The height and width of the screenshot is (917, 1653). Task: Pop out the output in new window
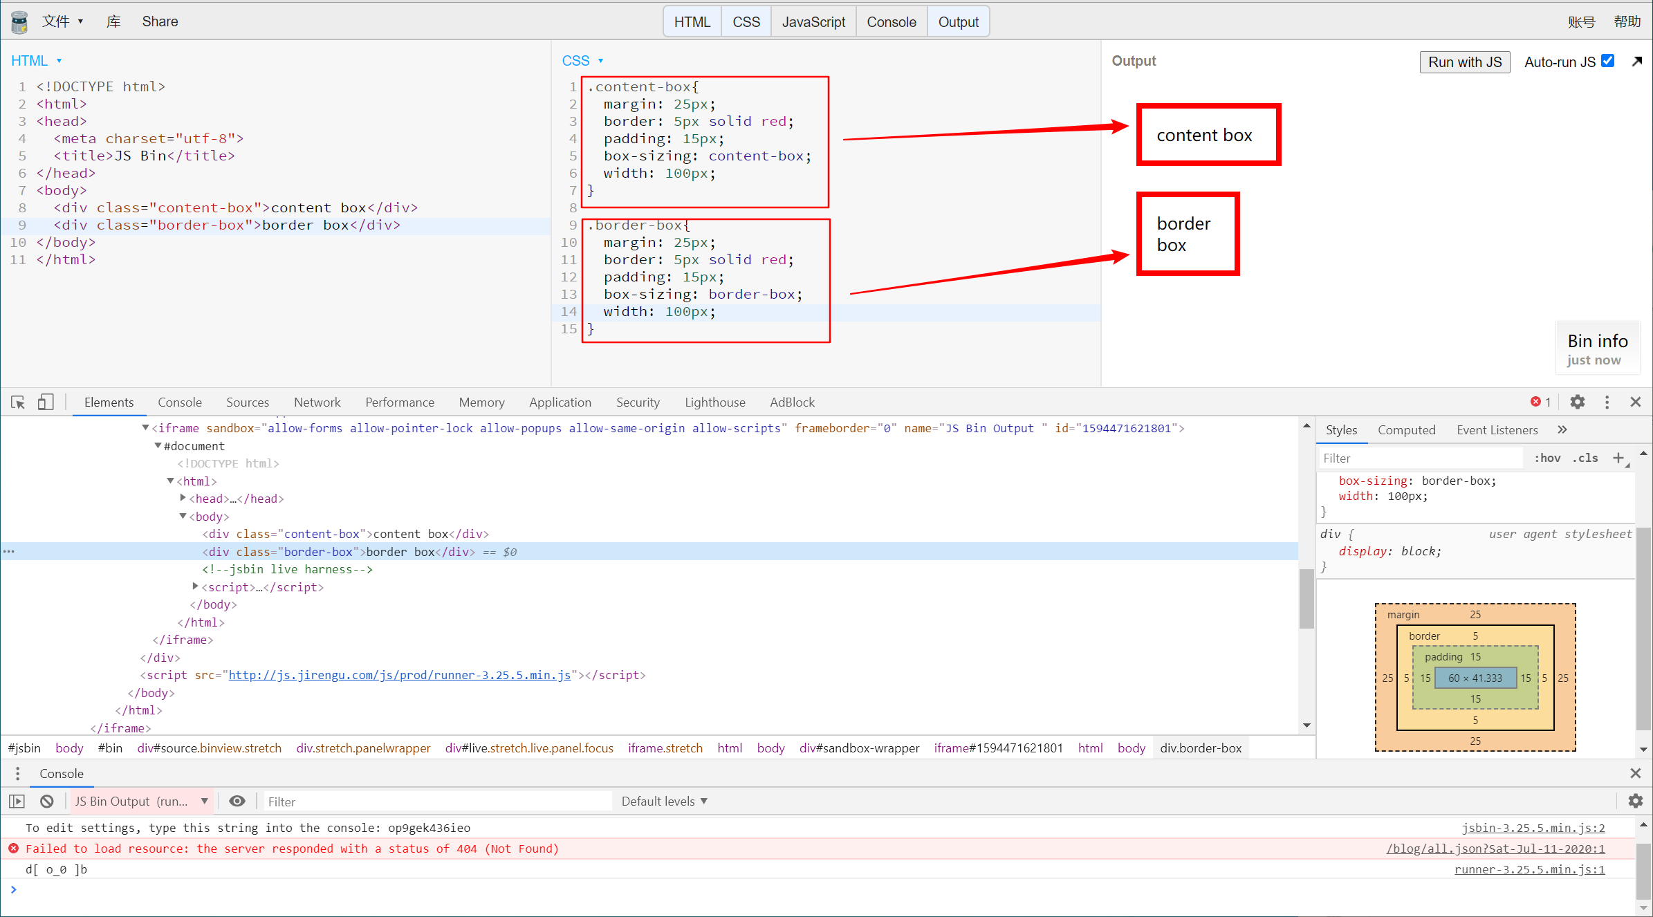pos(1636,62)
